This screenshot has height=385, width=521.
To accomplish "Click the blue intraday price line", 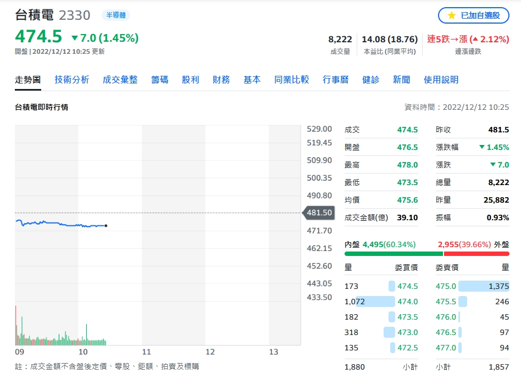I will [x=61, y=224].
